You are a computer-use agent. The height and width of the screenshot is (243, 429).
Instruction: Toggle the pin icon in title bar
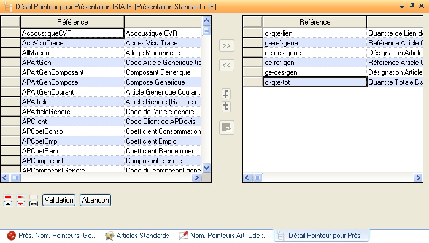pos(412,6)
